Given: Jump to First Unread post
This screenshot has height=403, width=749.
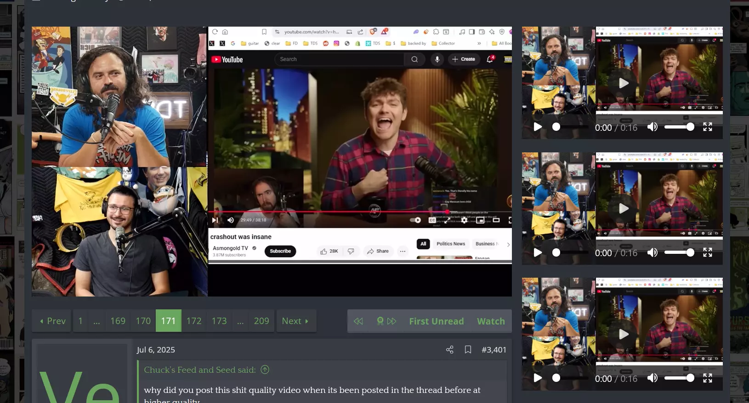Looking at the screenshot, I should (437, 321).
